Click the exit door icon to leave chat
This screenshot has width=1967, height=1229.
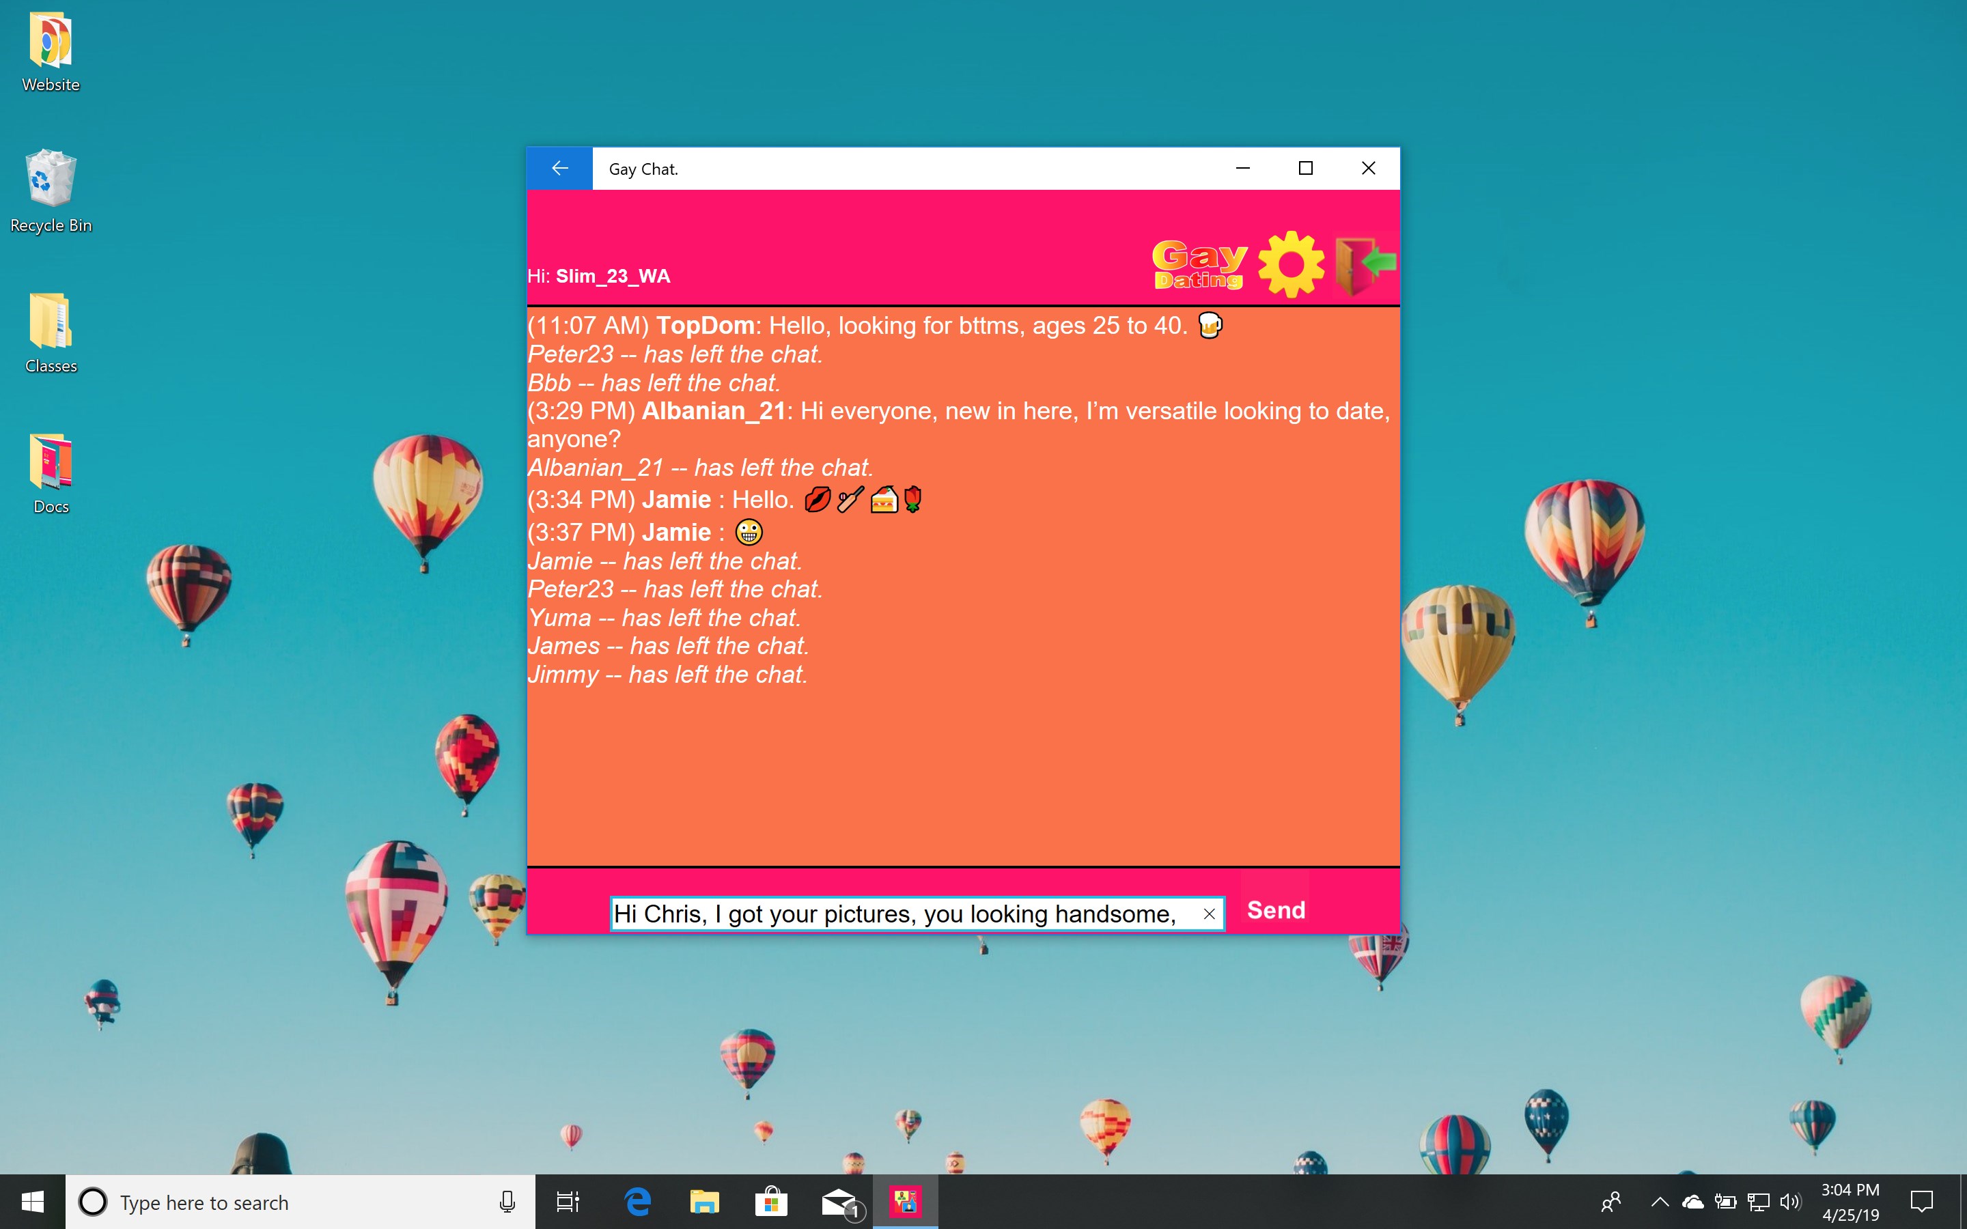(x=1365, y=265)
